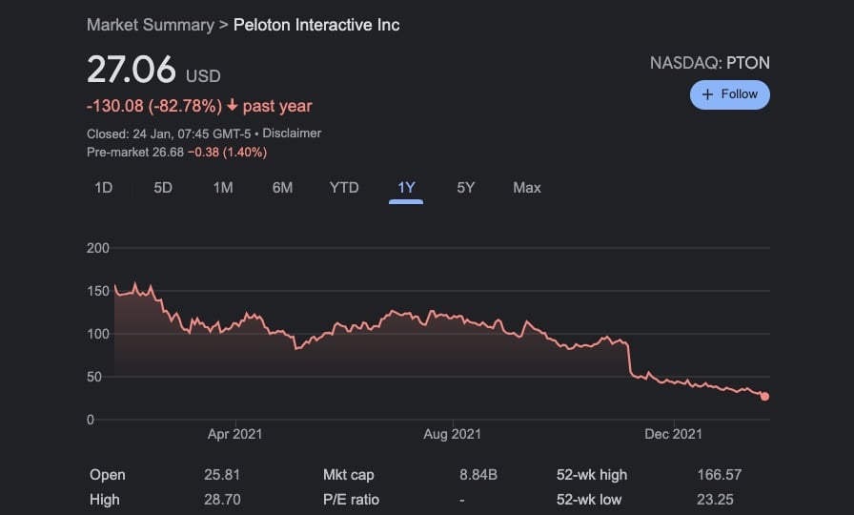
Task: Open the Disclaimer link
Action: (x=292, y=134)
